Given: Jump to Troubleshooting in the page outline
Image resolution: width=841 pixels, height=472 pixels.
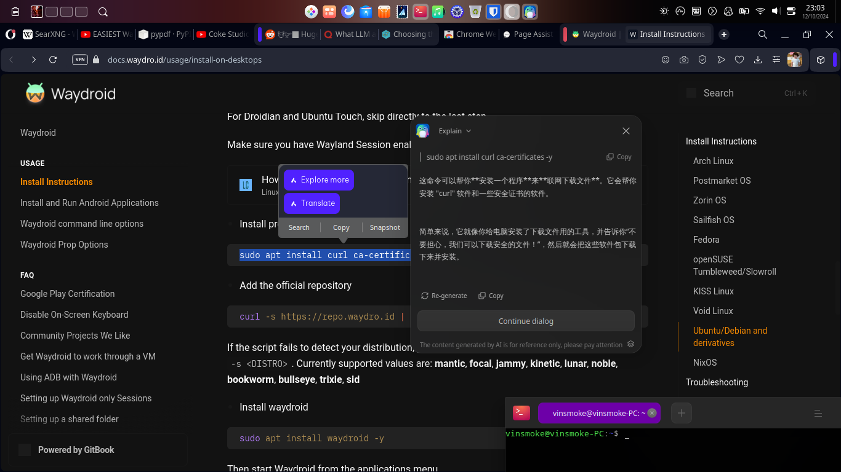Looking at the screenshot, I should pyautogui.click(x=717, y=382).
